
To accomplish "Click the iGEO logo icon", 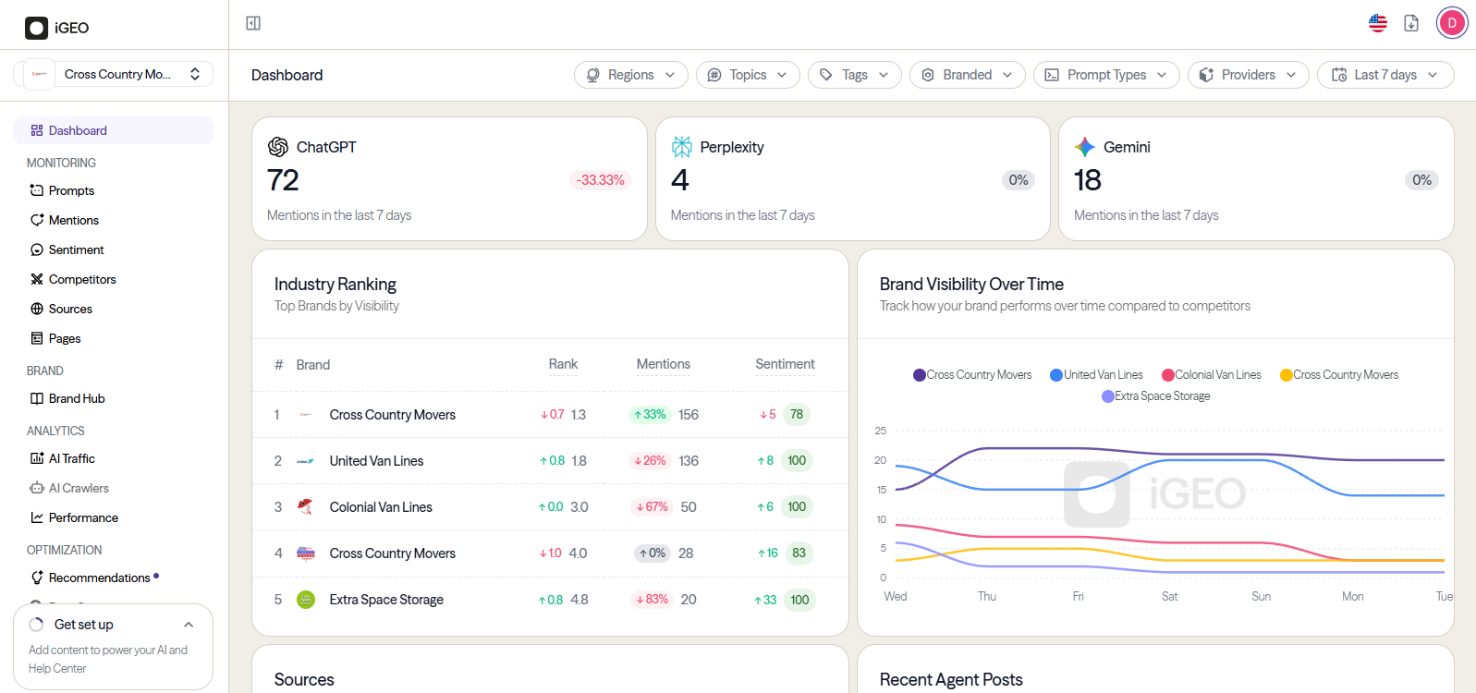I will pyautogui.click(x=36, y=28).
